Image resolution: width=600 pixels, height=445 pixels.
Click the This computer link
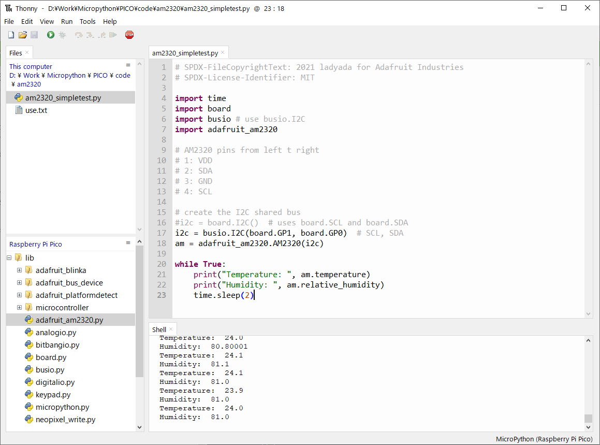tap(30, 66)
